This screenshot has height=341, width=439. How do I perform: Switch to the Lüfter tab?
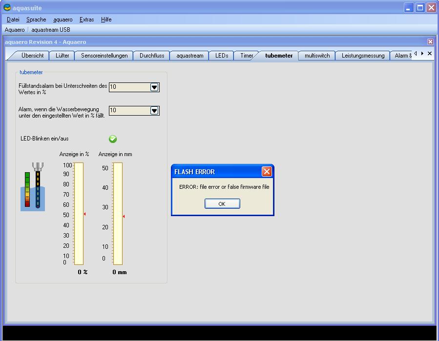coord(62,56)
